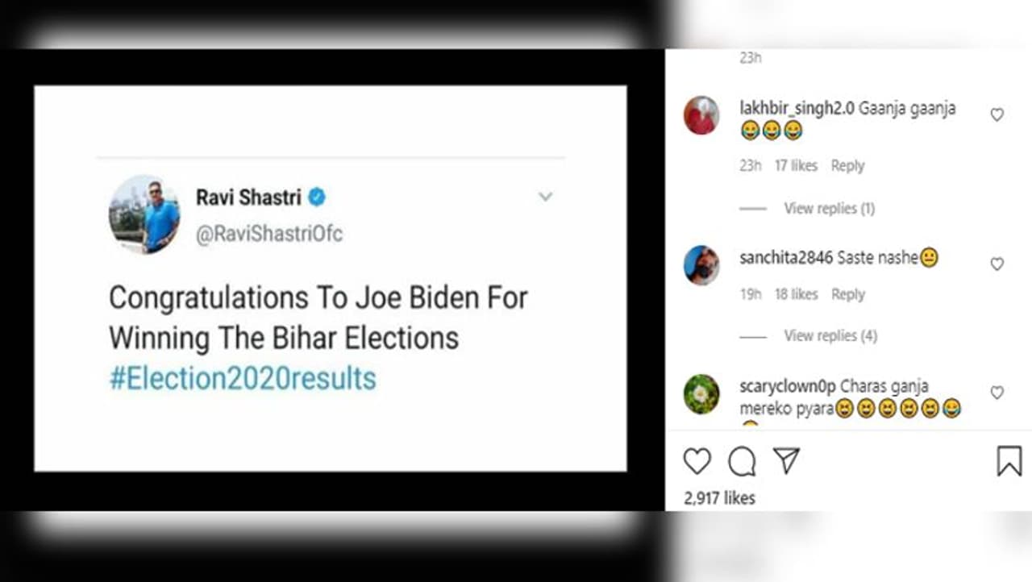Expand tweet options chevron
Image resolution: width=1032 pixels, height=582 pixels.
click(x=546, y=197)
